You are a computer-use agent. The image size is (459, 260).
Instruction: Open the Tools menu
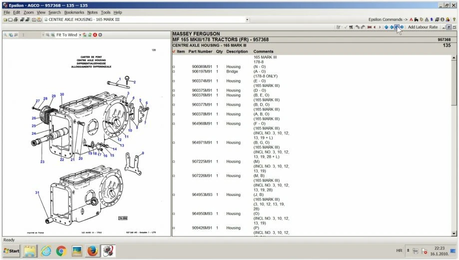click(105, 12)
